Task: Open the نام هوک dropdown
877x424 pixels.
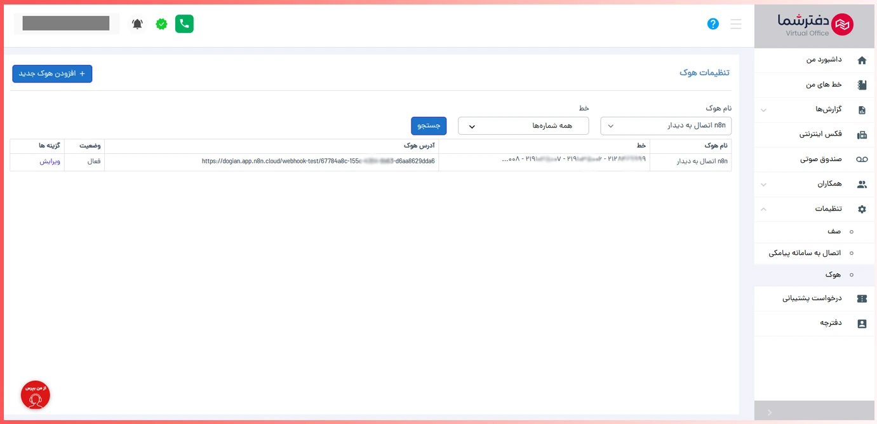Action: tap(666, 126)
